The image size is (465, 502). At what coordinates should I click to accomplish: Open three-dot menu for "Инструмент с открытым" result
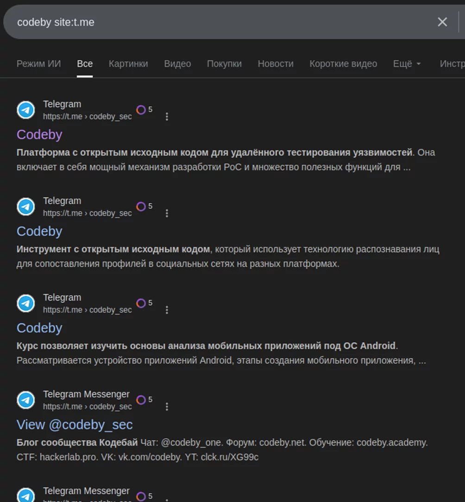point(167,213)
